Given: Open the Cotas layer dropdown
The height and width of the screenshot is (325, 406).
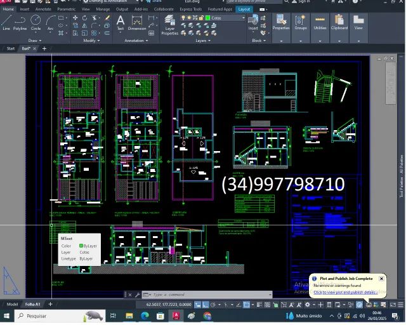Looking at the screenshot, I should (x=243, y=18).
